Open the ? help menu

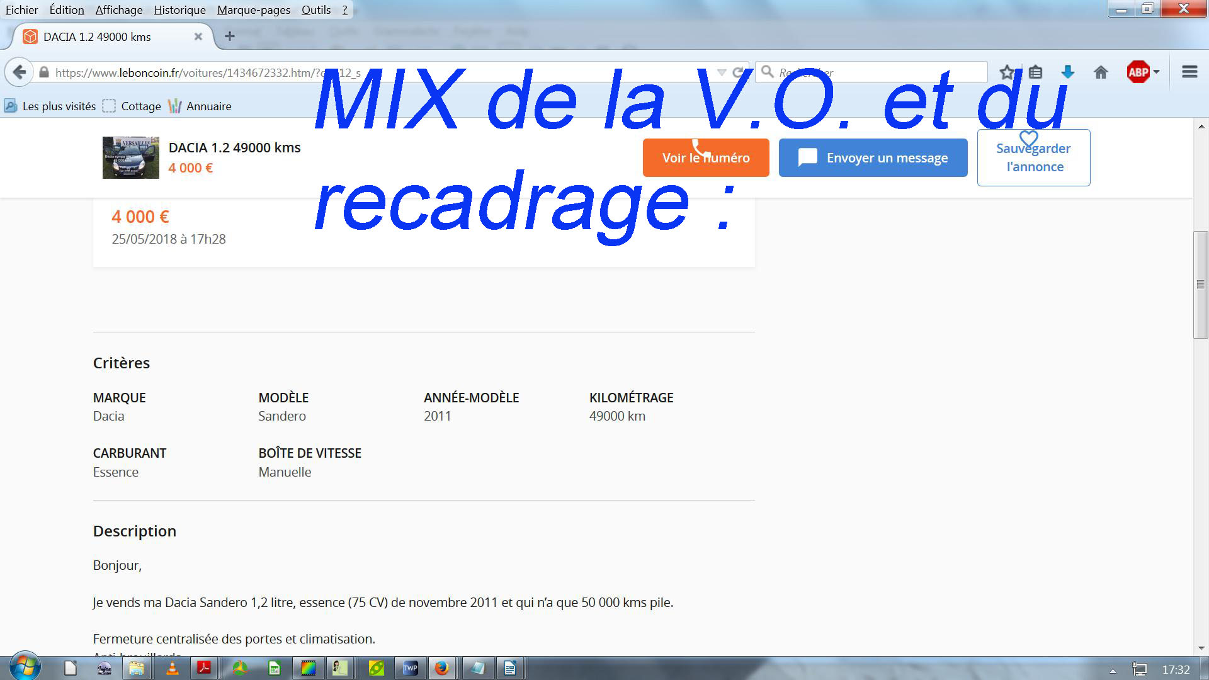click(344, 9)
